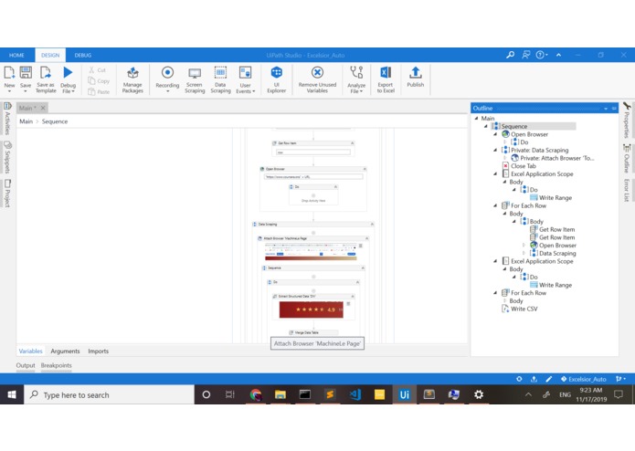
Task: Expand Private: Attach Browser node in Outline
Action: click(x=505, y=158)
